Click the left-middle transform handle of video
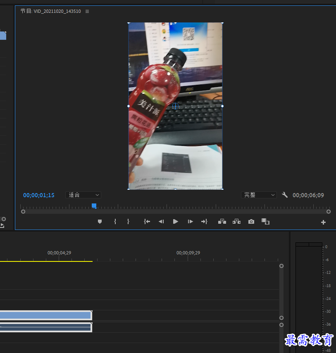This screenshot has width=336, height=353. click(129, 106)
